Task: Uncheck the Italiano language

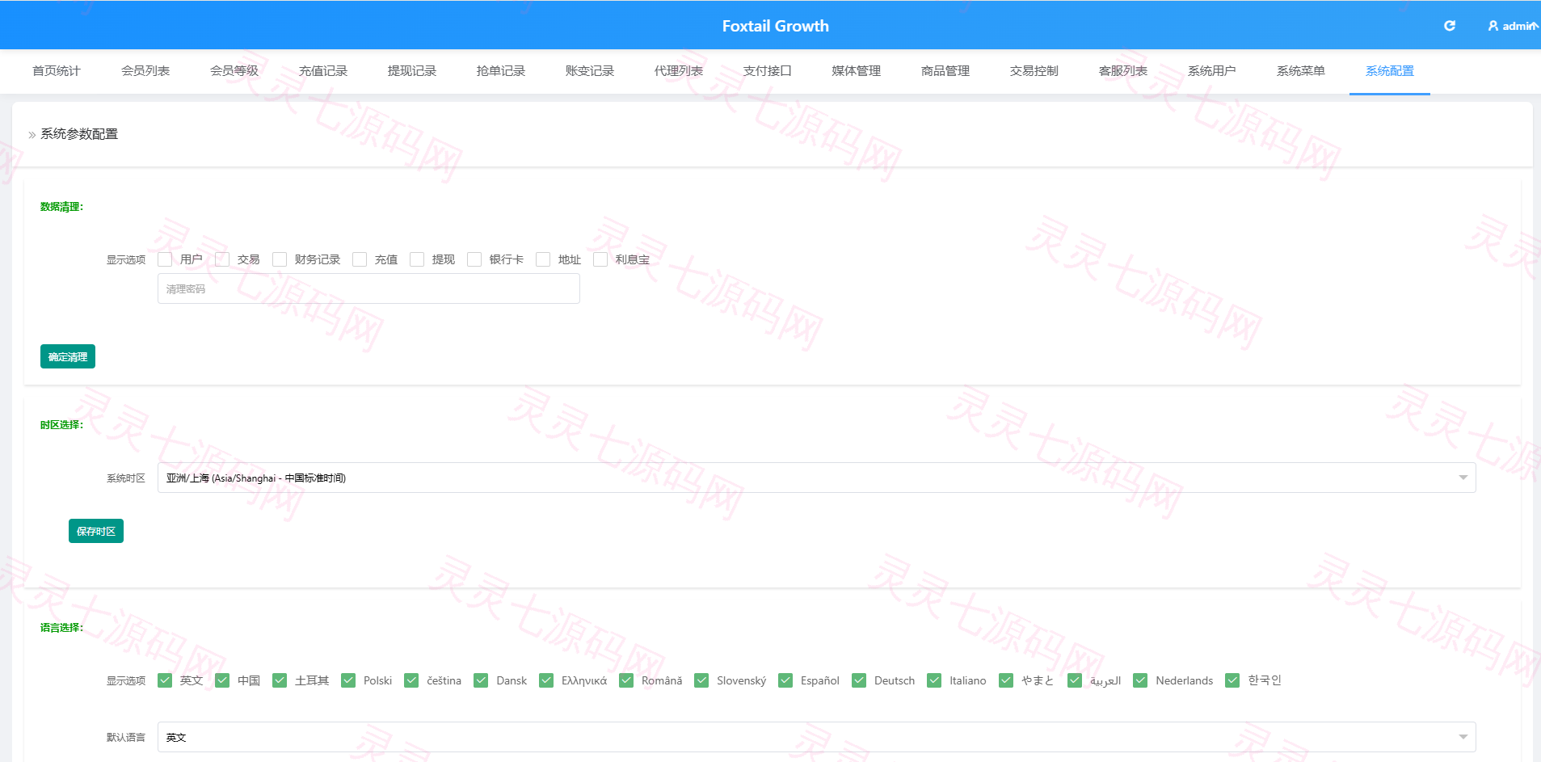Action: (x=934, y=680)
